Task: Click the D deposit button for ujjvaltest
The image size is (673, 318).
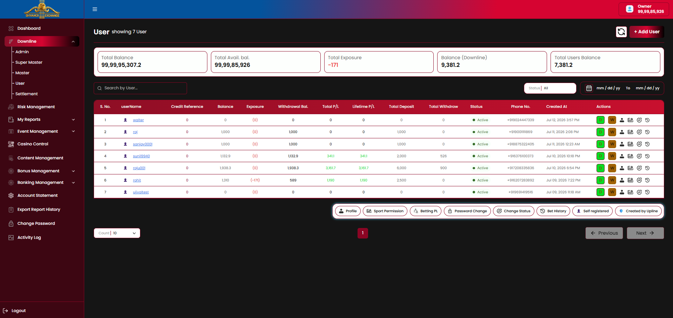Action: (x=600, y=192)
